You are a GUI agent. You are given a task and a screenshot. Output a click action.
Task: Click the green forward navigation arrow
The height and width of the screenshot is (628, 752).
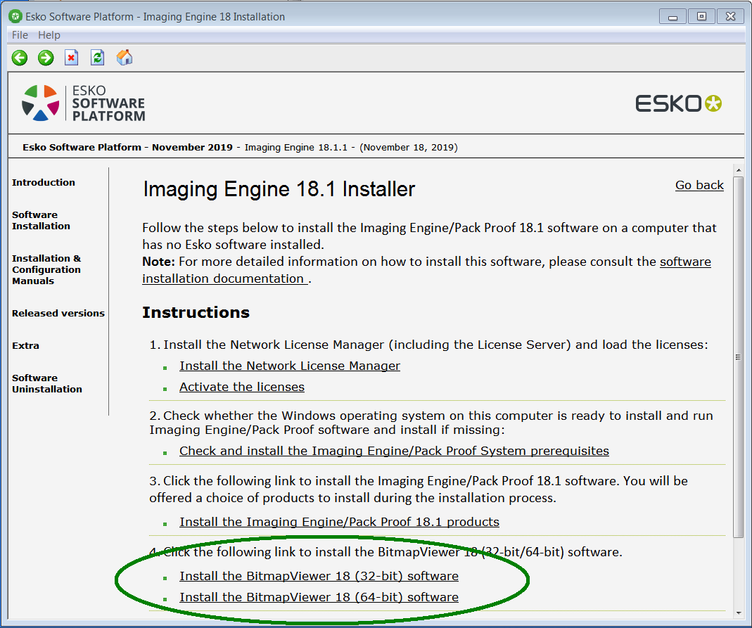coord(45,58)
